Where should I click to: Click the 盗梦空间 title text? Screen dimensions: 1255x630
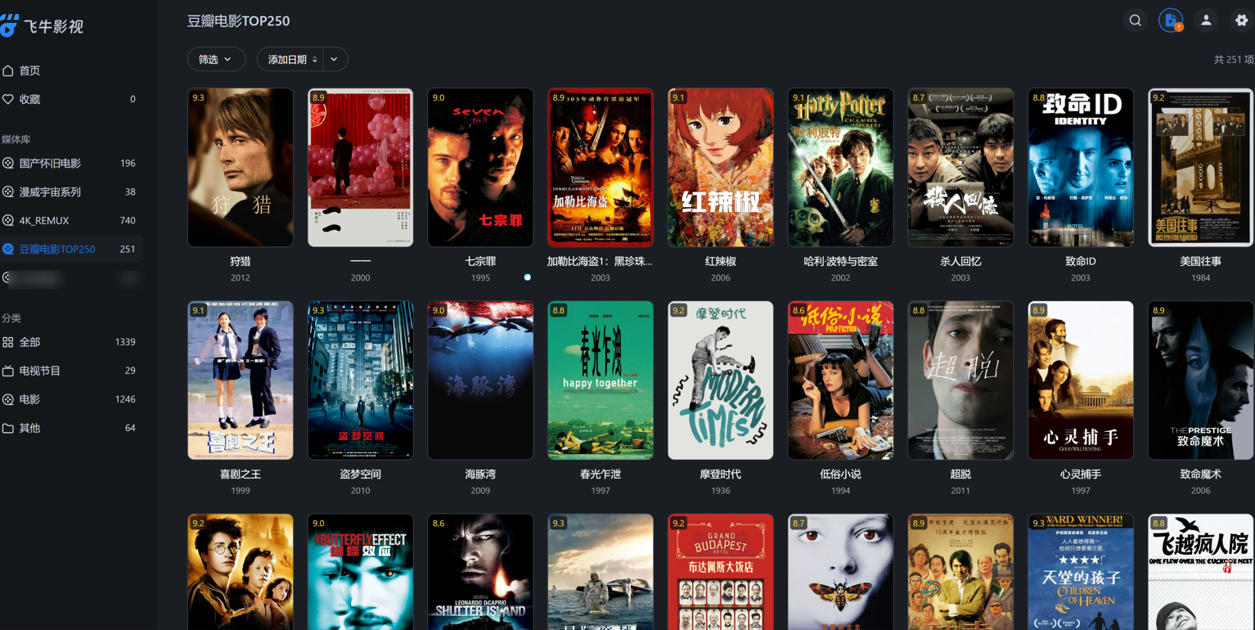[x=360, y=474]
